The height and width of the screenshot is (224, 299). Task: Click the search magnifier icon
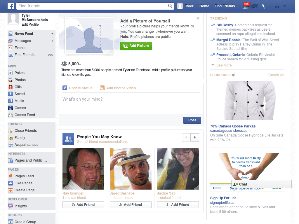pyautogui.click(x=170, y=6)
